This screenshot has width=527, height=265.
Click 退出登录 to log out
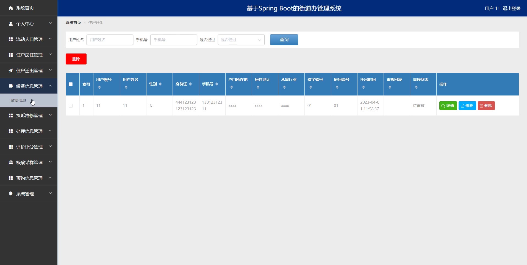pyautogui.click(x=512, y=9)
